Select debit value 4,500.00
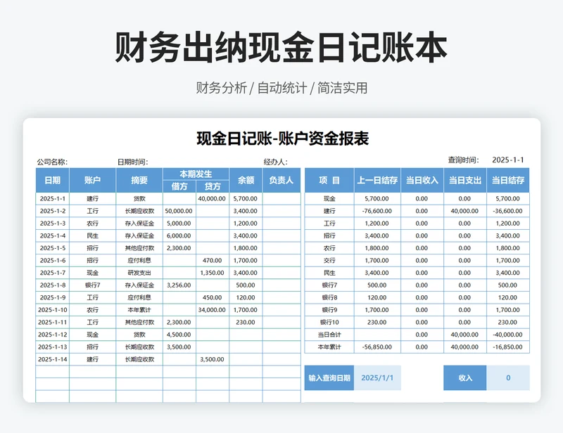Viewport: 563px width, 433px height. (179, 335)
